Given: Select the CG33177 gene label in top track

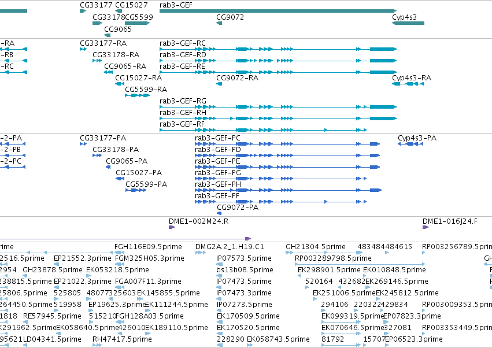Looking at the screenshot, I should [96, 5].
